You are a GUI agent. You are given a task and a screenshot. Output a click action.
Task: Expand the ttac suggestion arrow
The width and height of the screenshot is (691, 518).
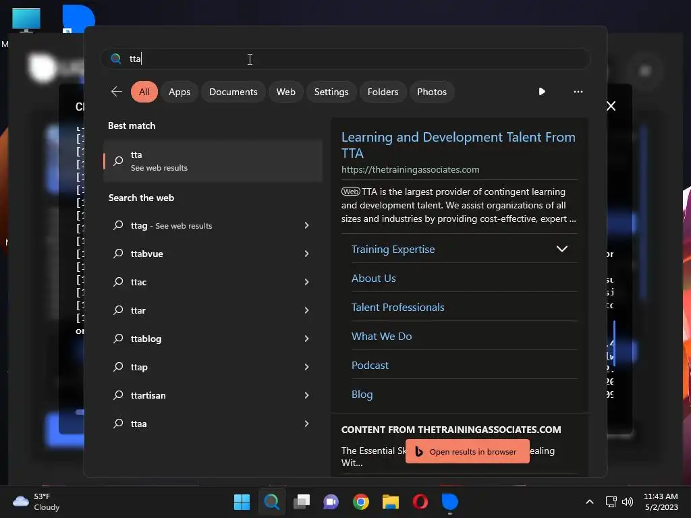[307, 282]
